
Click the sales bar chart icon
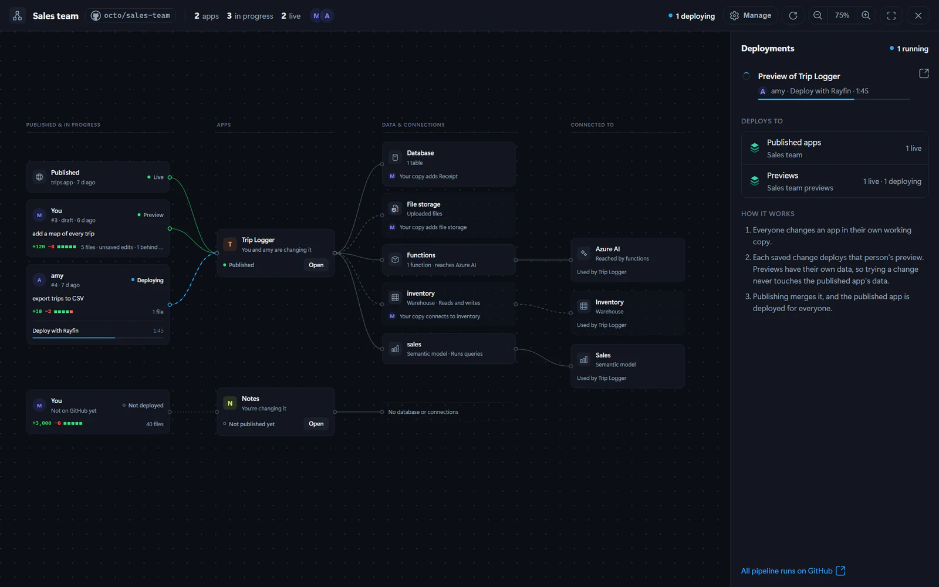(395, 349)
